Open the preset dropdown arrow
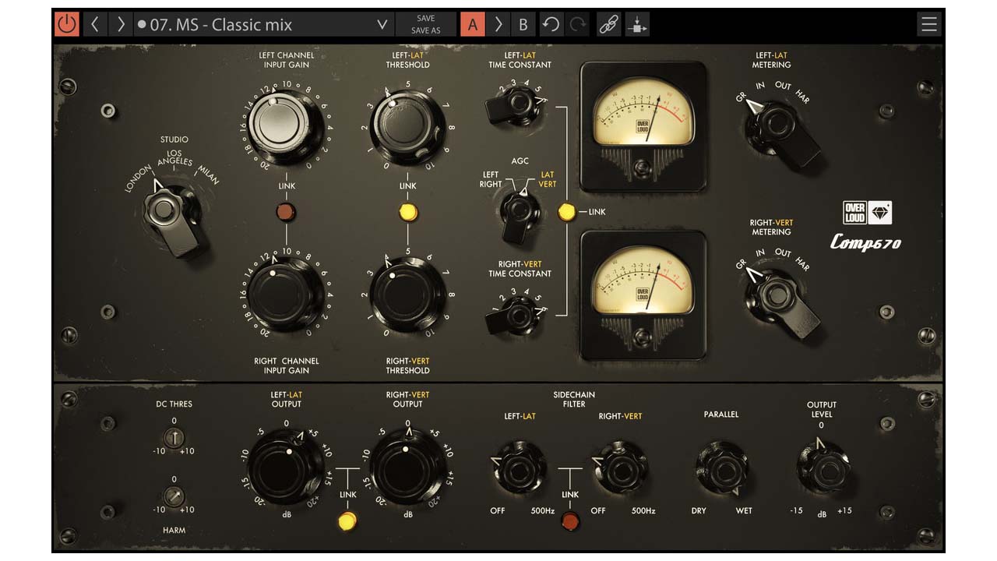Viewport: 997px width, 561px height. click(x=382, y=24)
